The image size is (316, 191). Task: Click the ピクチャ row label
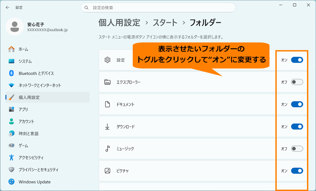[x=122, y=171]
